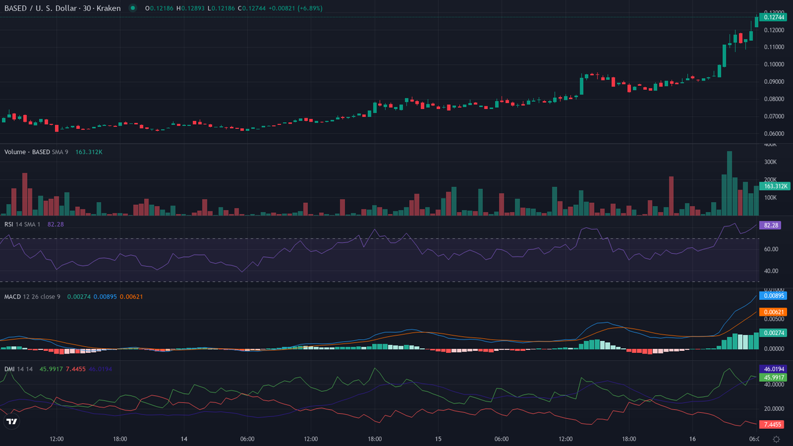Click the 0.08000 price scale label
Viewport: 793px width, 446px height.
point(774,99)
